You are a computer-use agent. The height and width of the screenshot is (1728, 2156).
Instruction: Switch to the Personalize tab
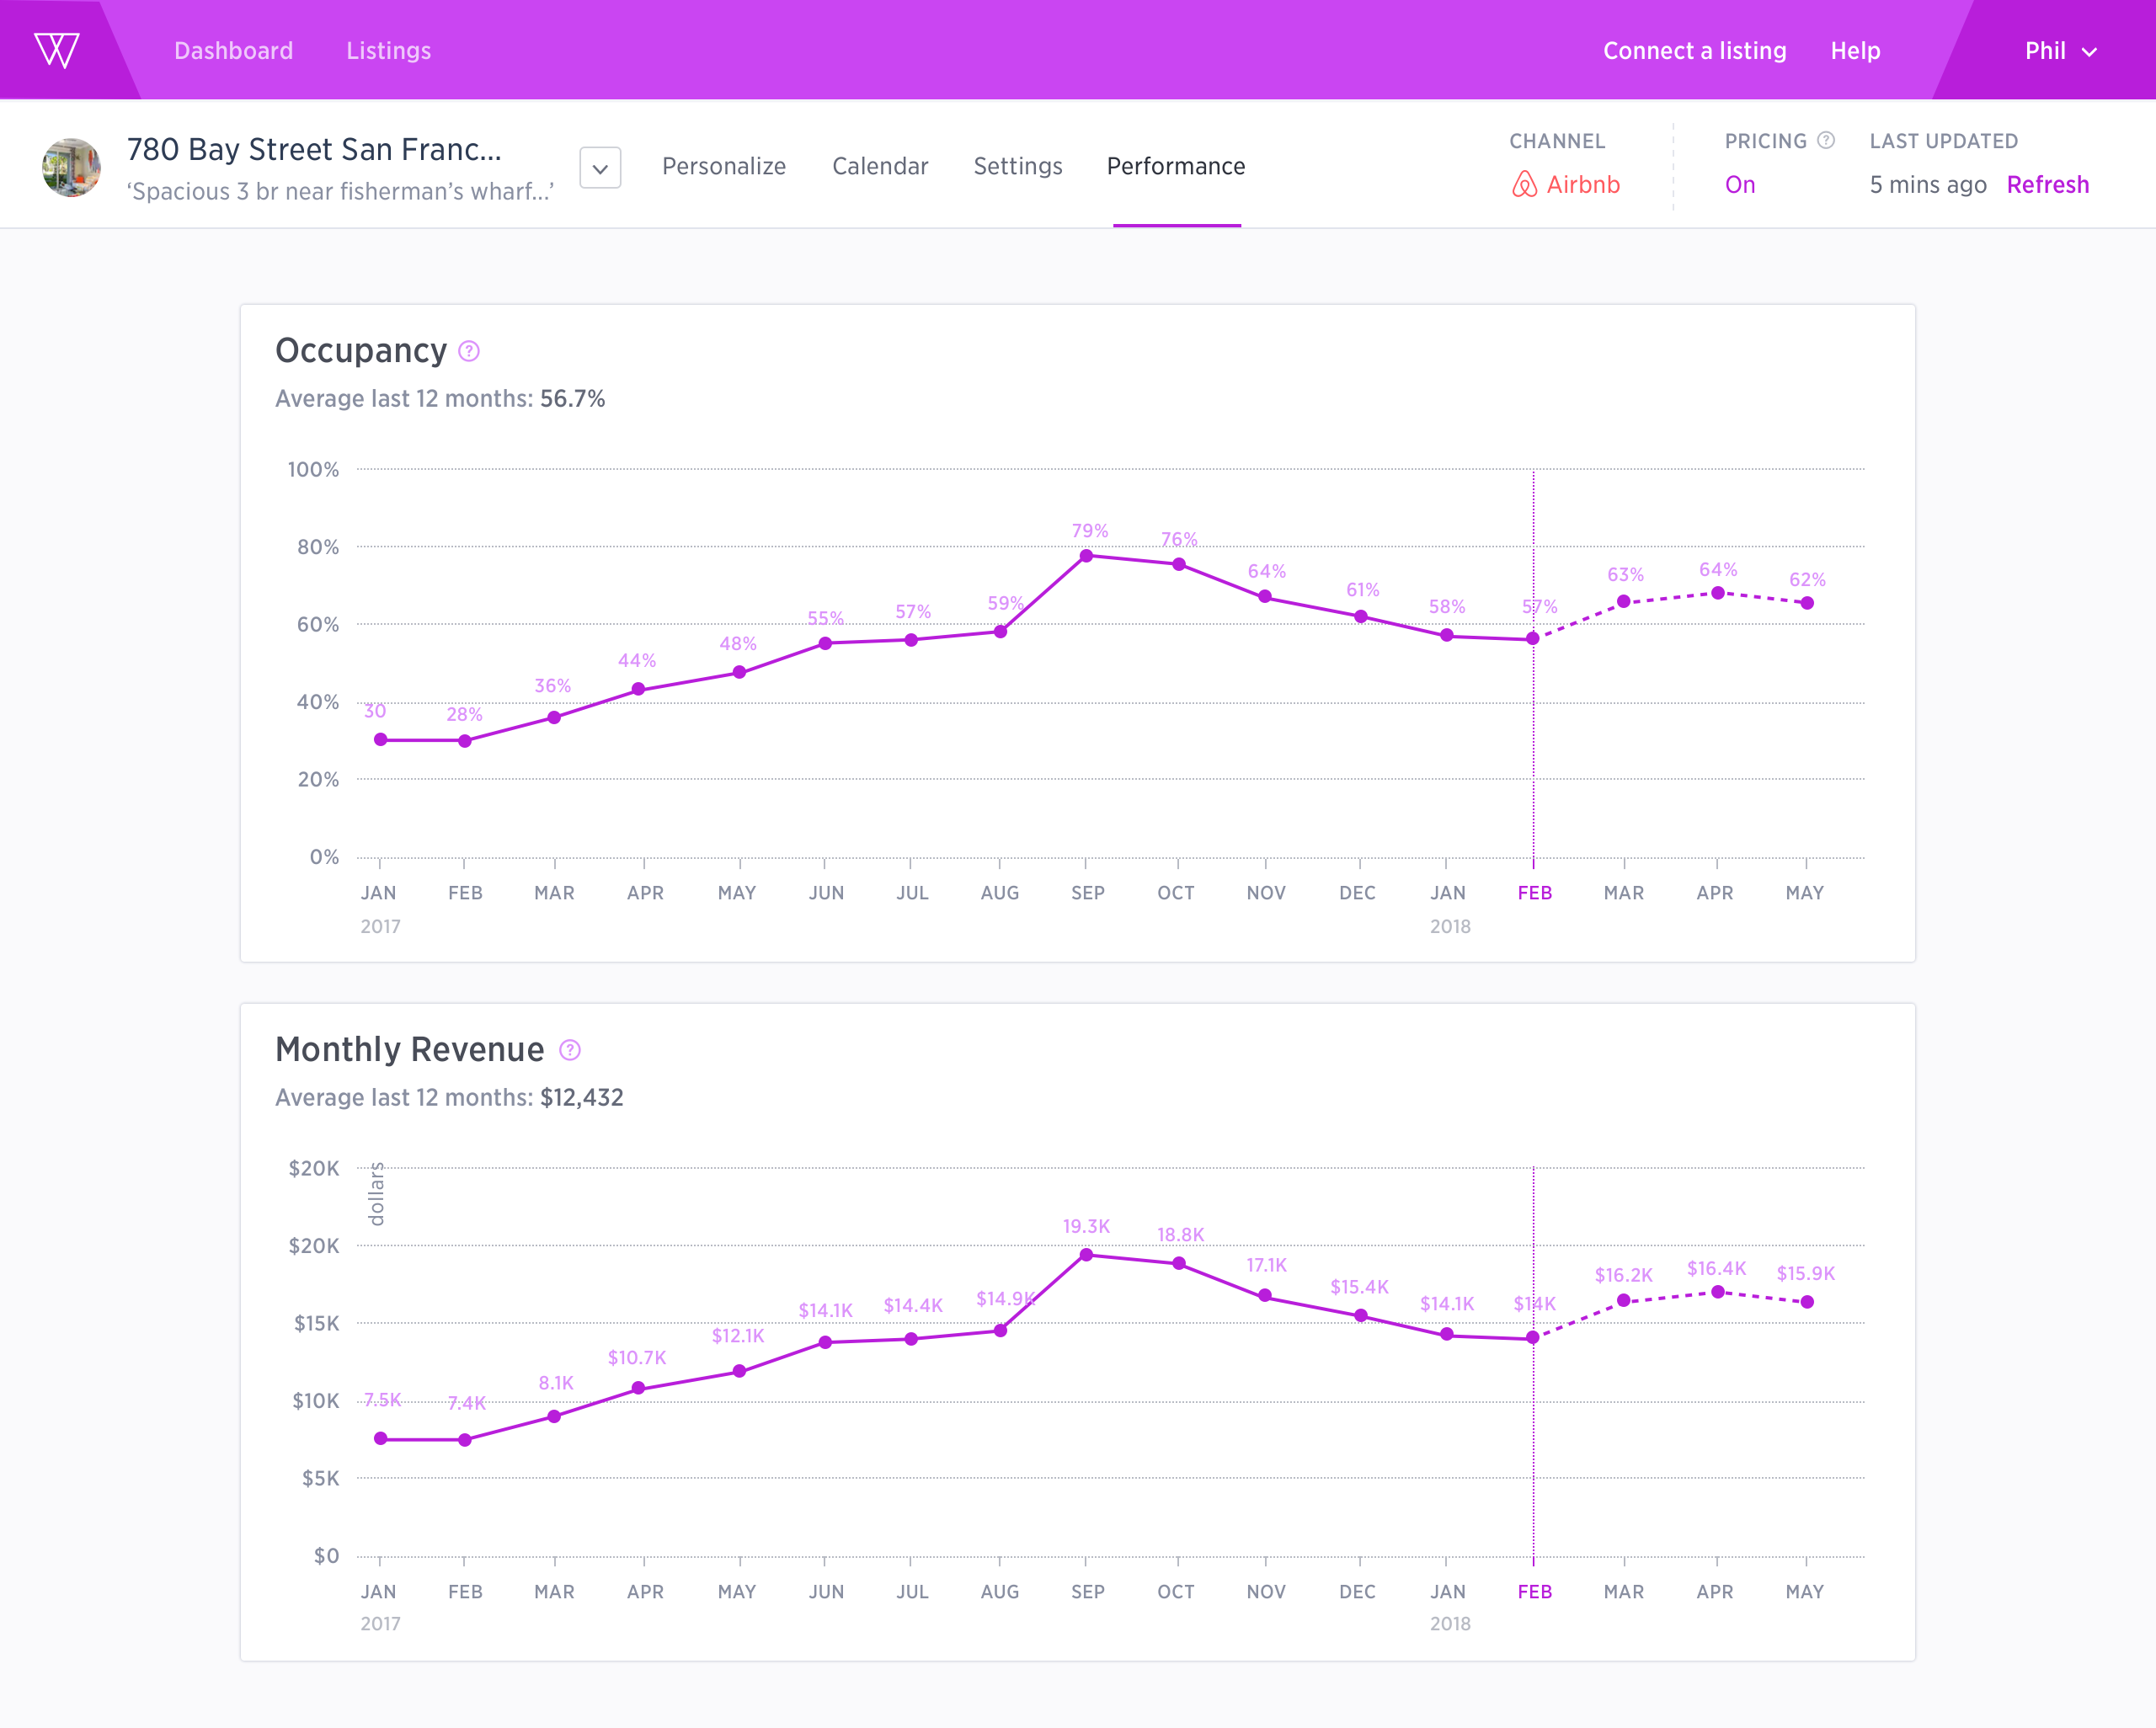[724, 166]
